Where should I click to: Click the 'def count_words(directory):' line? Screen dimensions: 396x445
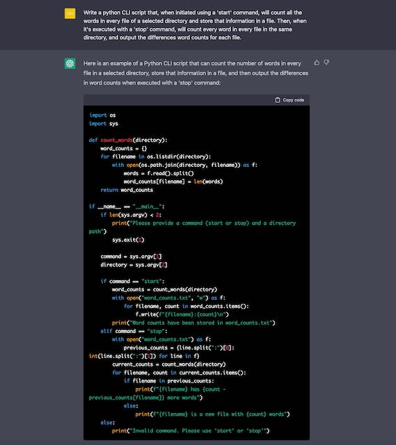tap(128, 140)
